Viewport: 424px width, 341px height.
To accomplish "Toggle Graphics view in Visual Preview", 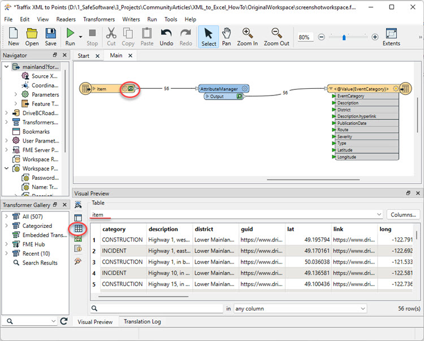I will 78,239.
